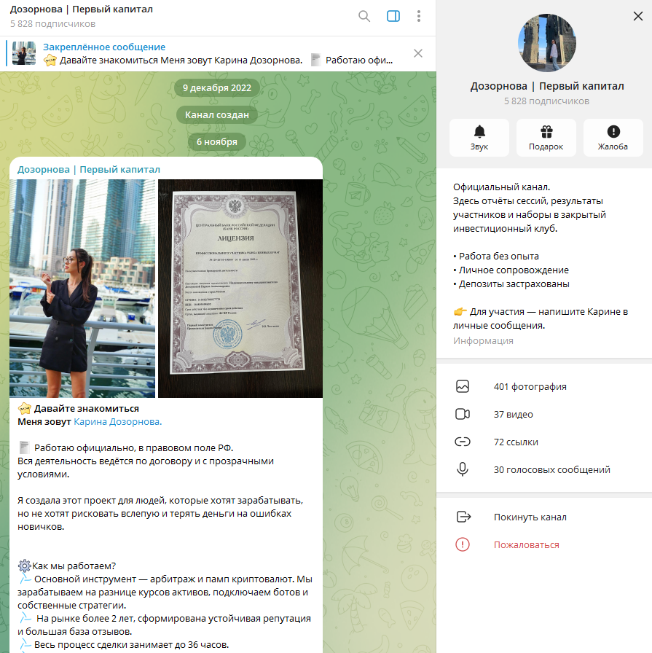Open the 37 видео section
Viewport: 652px width, 653px height.
tap(513, 415)
